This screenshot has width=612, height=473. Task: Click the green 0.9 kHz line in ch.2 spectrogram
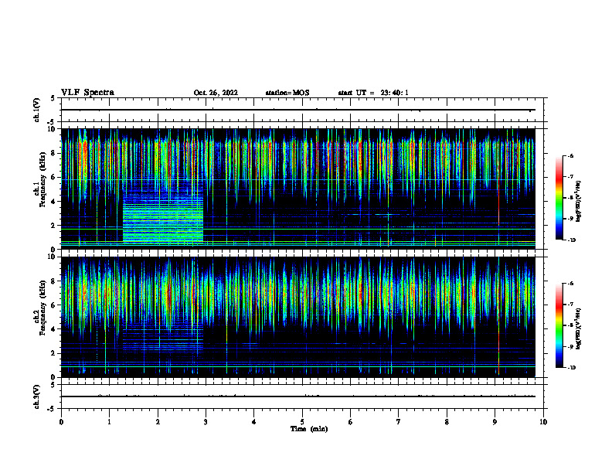pos(298,366)
